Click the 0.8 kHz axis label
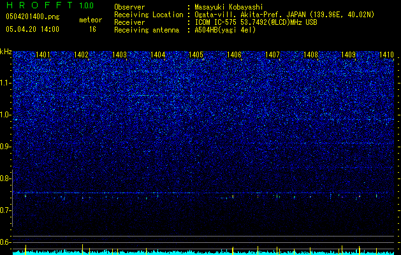 click(x=5, y=178)
